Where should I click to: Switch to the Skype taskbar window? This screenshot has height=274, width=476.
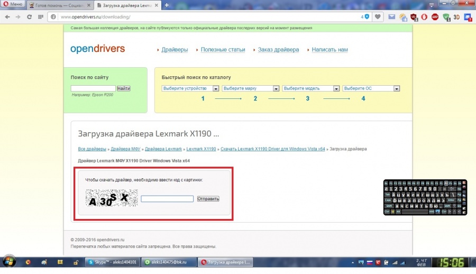click(113, 262)
